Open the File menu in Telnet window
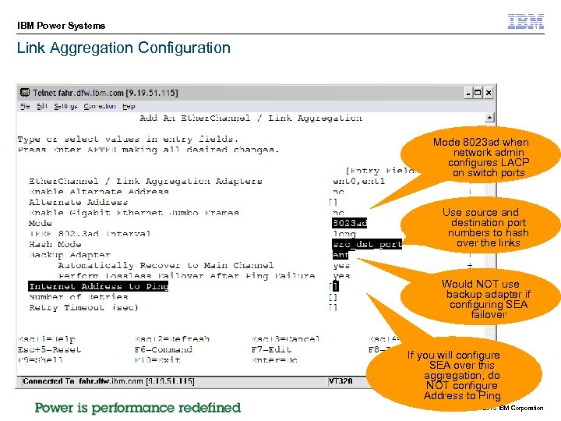The height and width of the screenshot is (421, 561). click(25, 106)
